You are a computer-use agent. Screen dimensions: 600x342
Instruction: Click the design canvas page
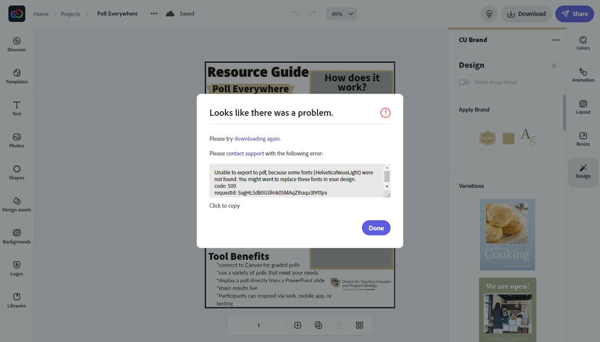click(x=300, y=185)
